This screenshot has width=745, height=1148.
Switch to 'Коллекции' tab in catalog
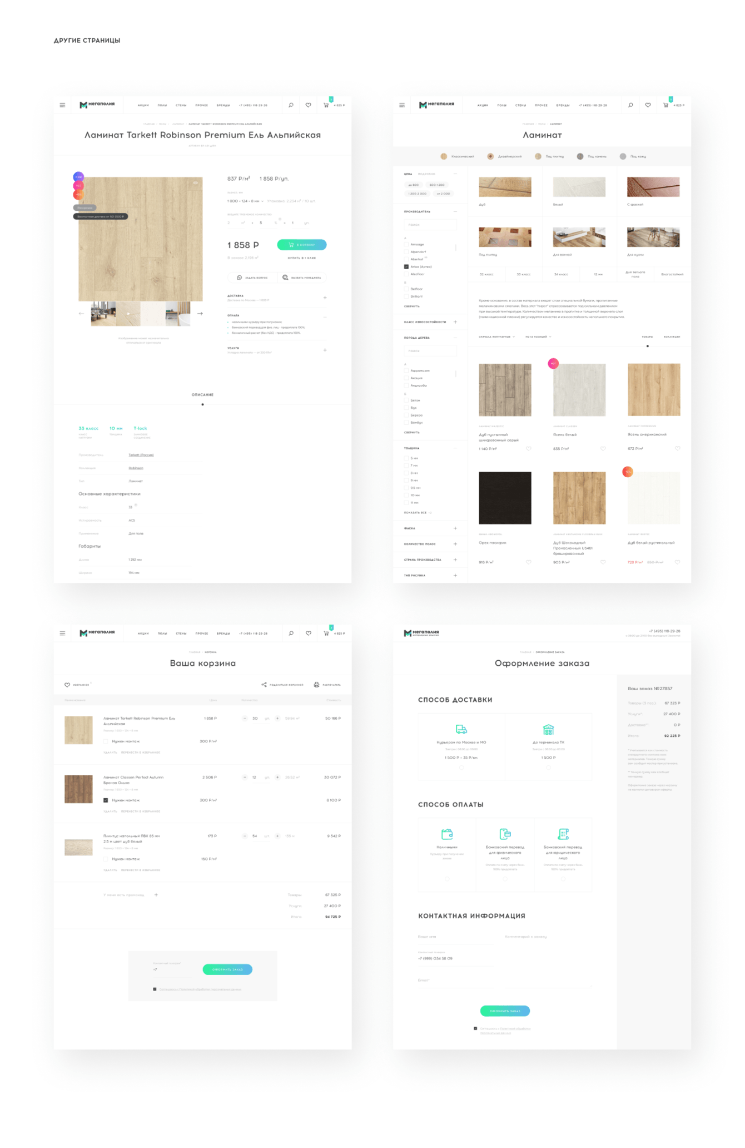pyautogui.click(x=672, y=337)
